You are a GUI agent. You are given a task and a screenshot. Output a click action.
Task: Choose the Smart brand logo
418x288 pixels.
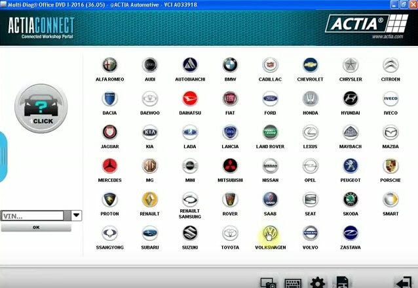pyautogui.click(x=390, y=199)
